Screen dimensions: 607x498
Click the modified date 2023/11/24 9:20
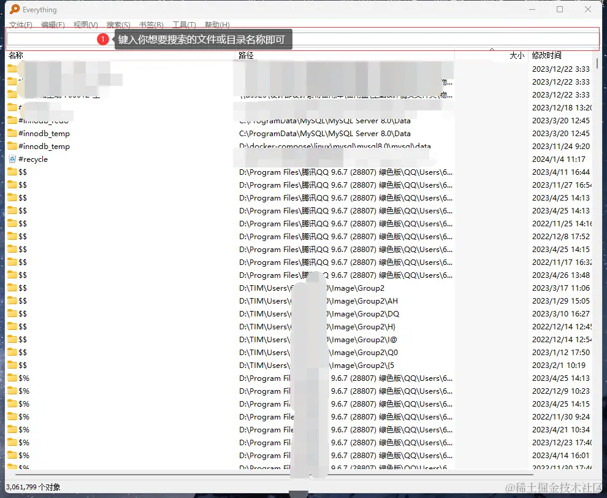(x=560, y=147)
